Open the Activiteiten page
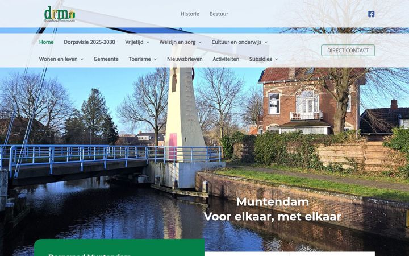Image resolution: width=409 pixels, height=256 pixels. pos(226,59)
